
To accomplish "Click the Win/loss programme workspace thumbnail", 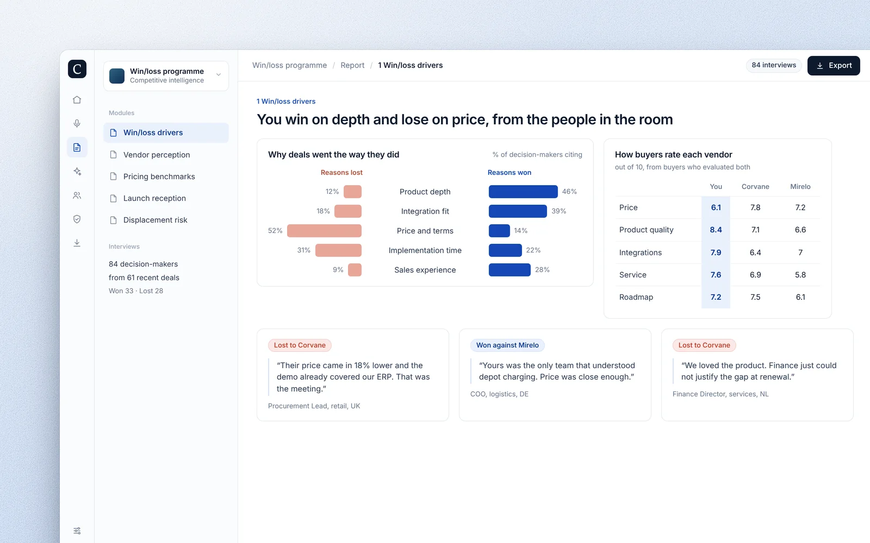I will [x=117, y=76].
